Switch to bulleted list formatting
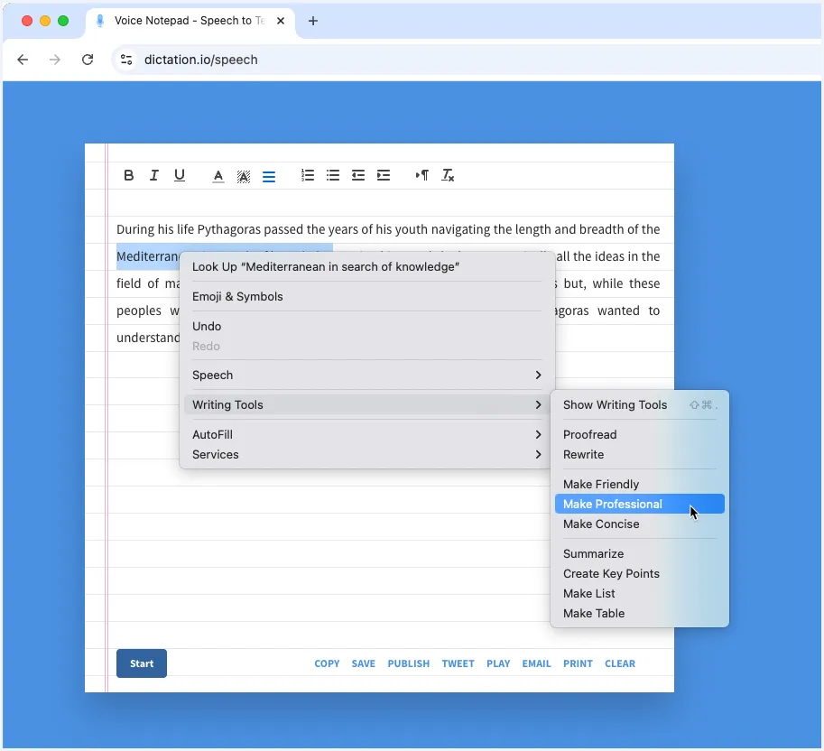 pos(332,175)
